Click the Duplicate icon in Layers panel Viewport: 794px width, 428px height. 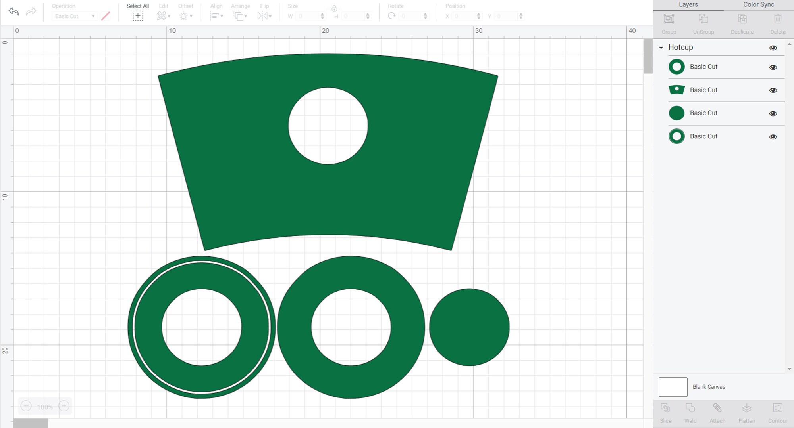coord(742,19)
